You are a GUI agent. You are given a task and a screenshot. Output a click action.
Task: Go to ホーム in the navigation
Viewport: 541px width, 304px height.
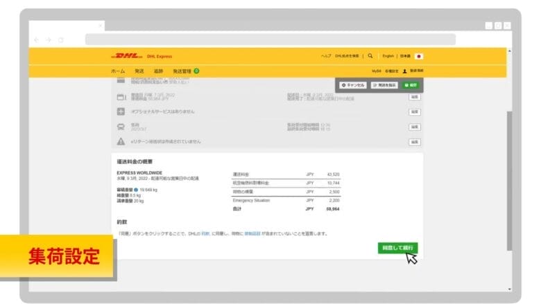pyautogui.click(x=118, y=71)
